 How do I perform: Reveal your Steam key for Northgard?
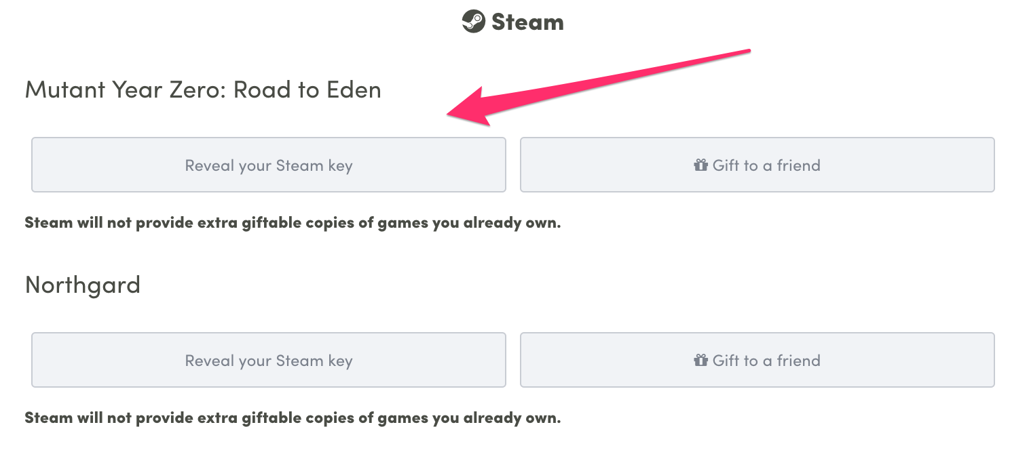point(269,360)
